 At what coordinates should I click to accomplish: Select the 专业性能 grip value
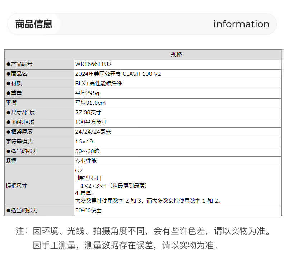click(86, 161)
